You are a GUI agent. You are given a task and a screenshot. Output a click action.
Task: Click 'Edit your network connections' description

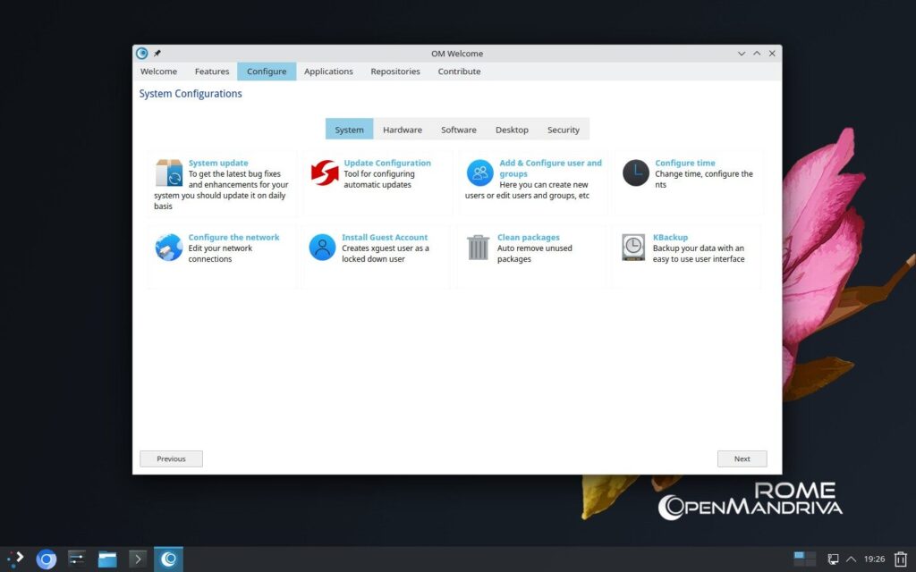220,253
